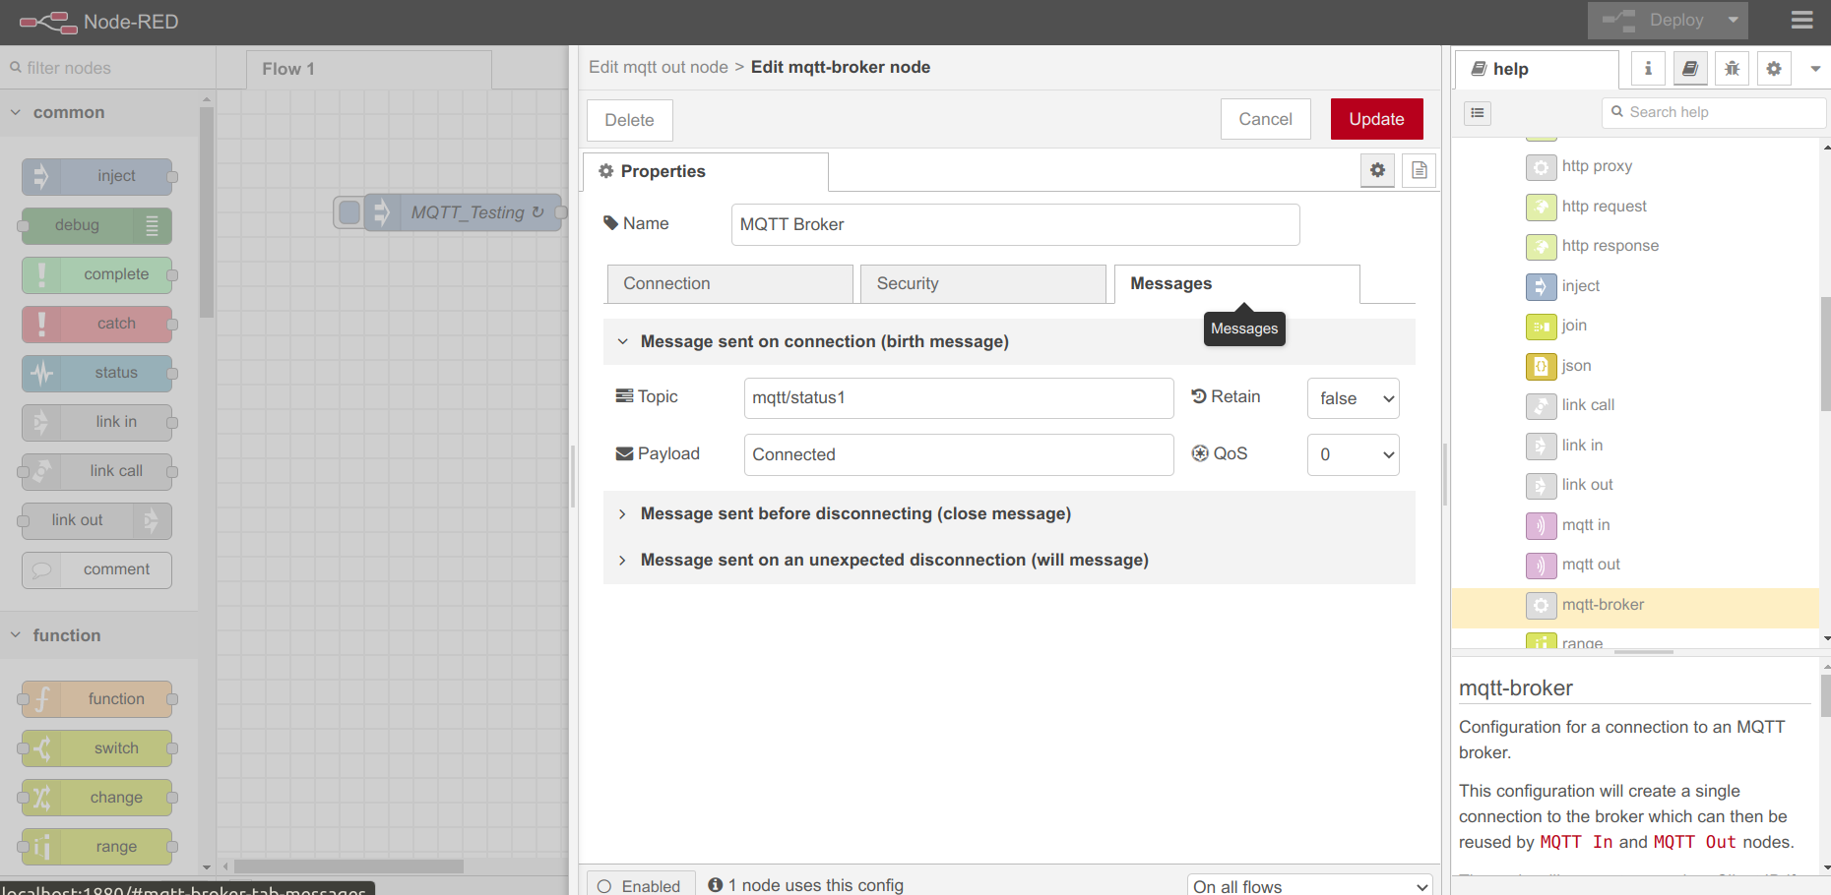
Task: Click the Update button
Action: tap(1376, 119)
